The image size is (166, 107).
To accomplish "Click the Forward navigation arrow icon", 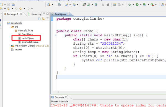I will click(28, 9).
